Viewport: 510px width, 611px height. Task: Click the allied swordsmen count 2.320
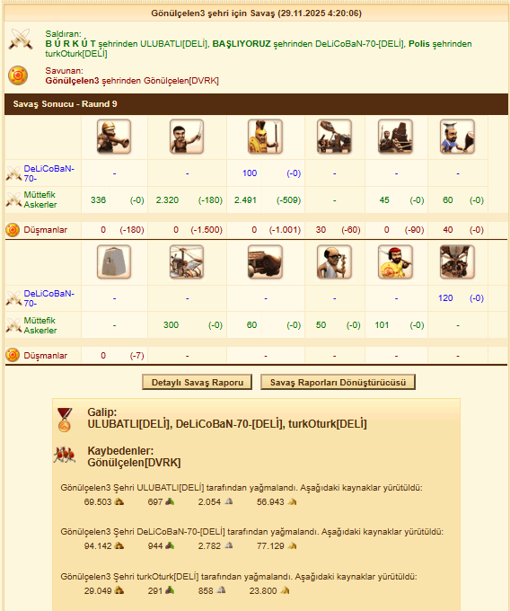click(x=167, y=199)
